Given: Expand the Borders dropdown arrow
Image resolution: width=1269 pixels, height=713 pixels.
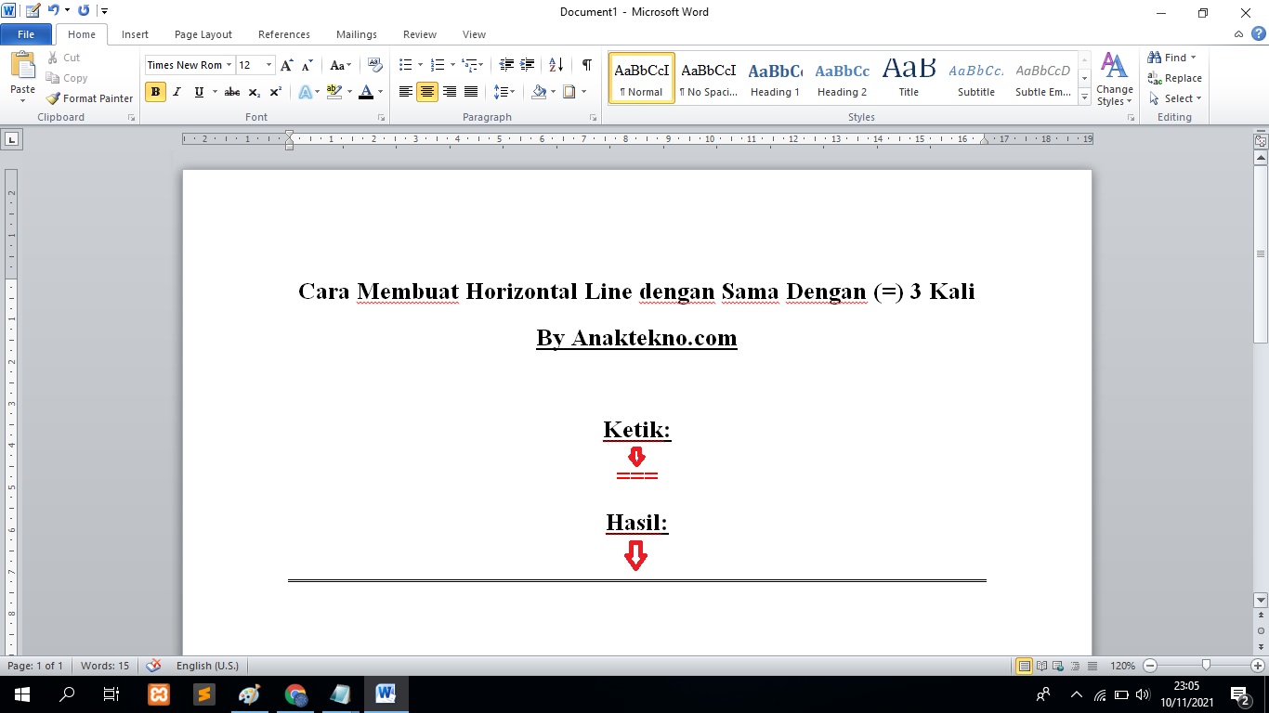Looking at the screenshot, I should [583, 92].
